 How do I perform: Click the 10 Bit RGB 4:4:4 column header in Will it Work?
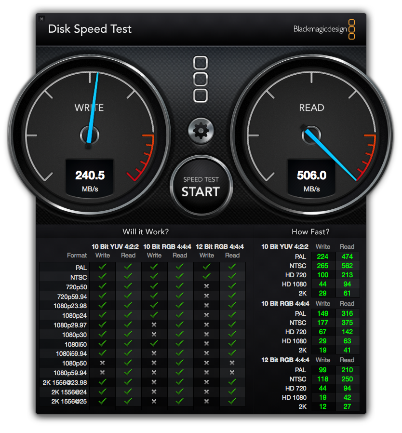pyautogui.click(x=167, y=246)
